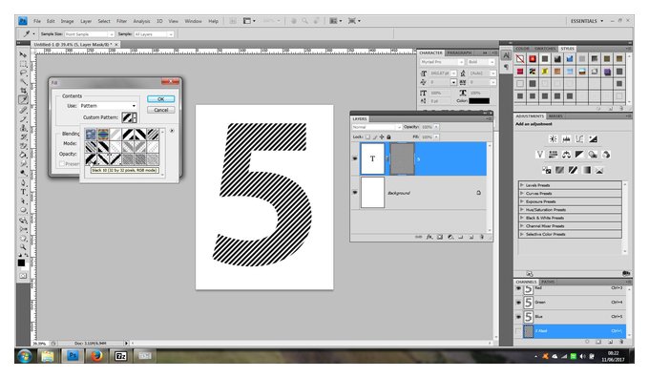This screenshot has width=649, height=378.
Task: Open the Bold font style dropdown
Action: 481,62
